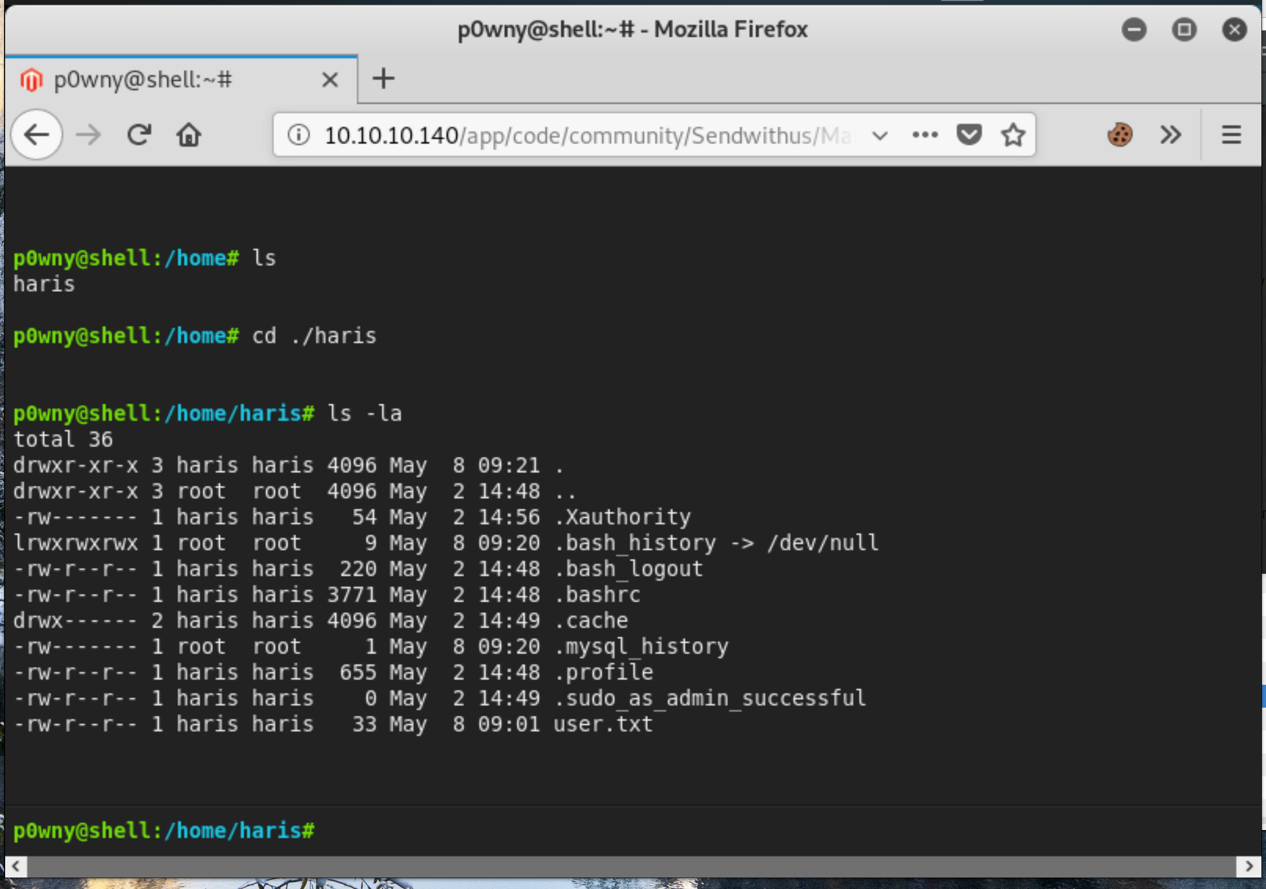Click the user.txt filename in listing

pyautogui.click(x=603, y=724)
